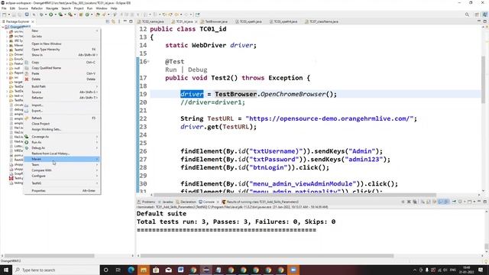Choose Coverage As in the context menu
The image size is (489, 275).
coord(62,137)
